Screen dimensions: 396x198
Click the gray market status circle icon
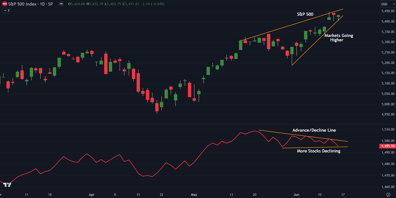point(60,4)
